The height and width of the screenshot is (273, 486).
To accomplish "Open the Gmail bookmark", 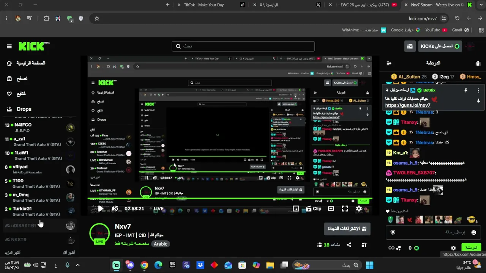I will [461, 30].
